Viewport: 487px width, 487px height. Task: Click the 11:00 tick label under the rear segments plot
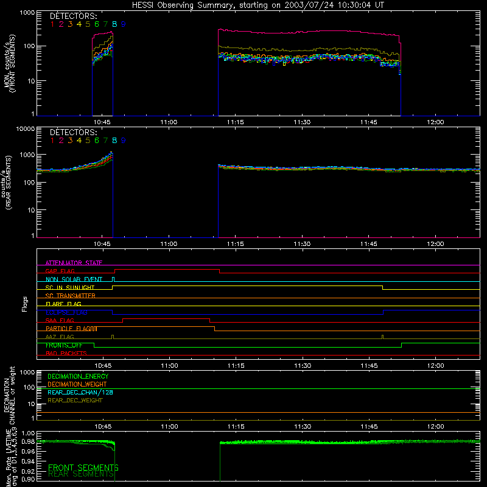pos(169,244)
